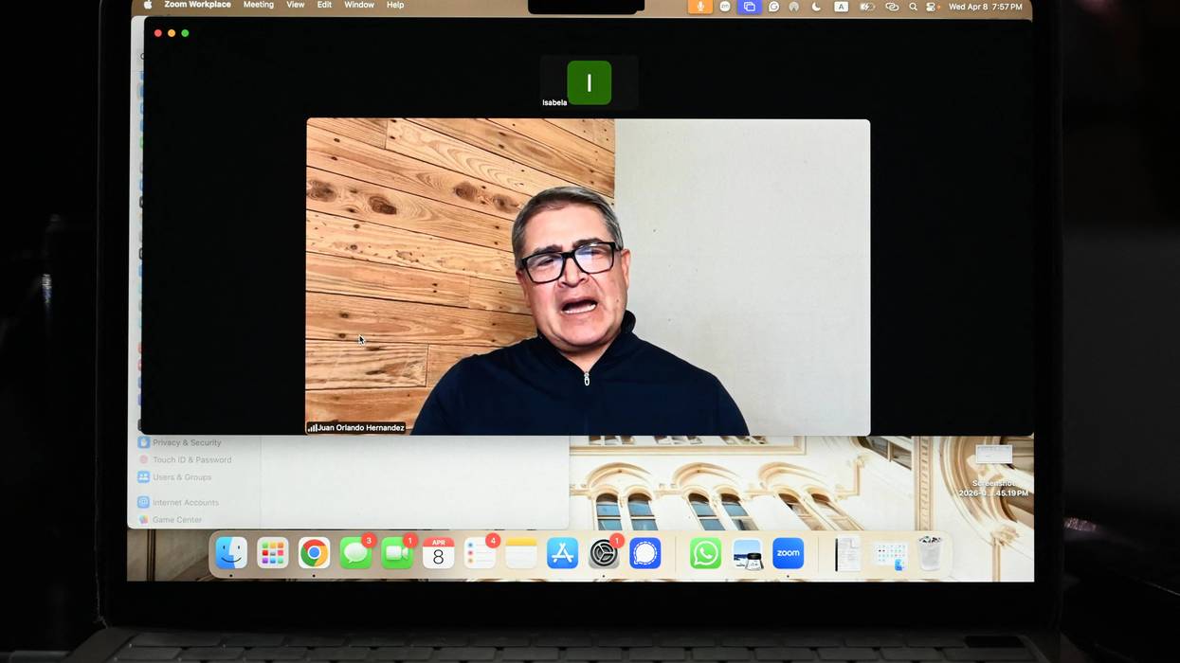The height and width of the screenshot is (663, 1180).
Task: Launch Google Chrome from the Dock
Action: 314,553
